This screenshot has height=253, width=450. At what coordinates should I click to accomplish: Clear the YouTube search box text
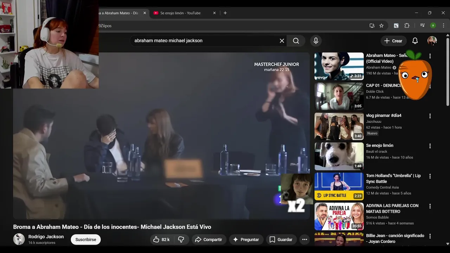(282, 41)
